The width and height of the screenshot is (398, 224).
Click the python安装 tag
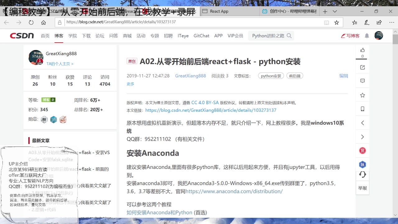tap(271, 76)
